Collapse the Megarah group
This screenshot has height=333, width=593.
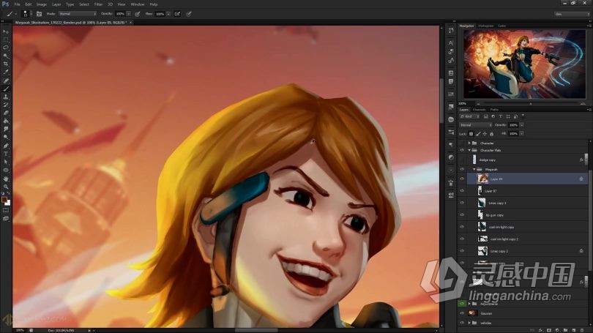pyautogui.click(x=474, y=169)
